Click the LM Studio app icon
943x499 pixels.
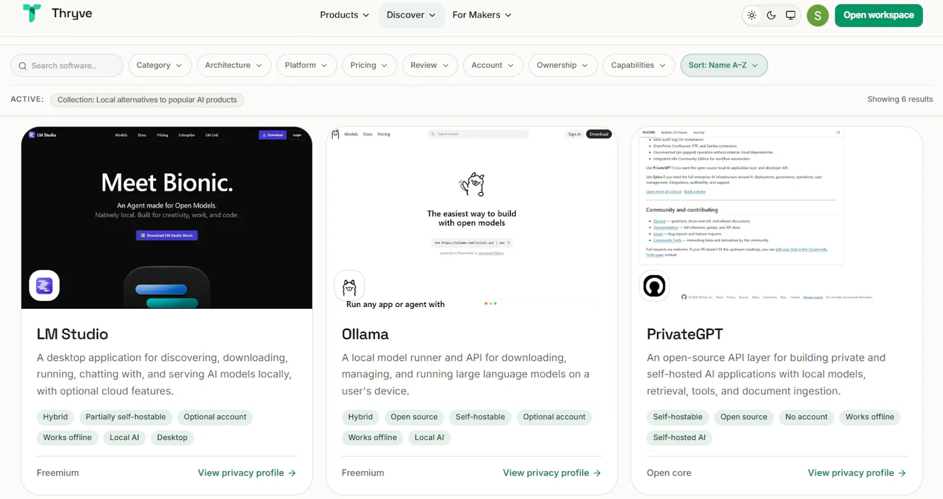coord(44,286)
